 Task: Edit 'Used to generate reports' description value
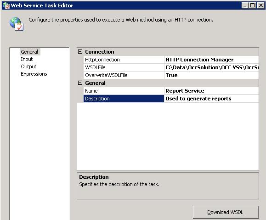[x=211, y=99]
